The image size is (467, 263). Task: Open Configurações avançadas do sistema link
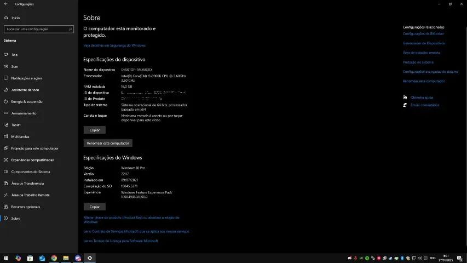pyautogui.click(x=430, y=72)
